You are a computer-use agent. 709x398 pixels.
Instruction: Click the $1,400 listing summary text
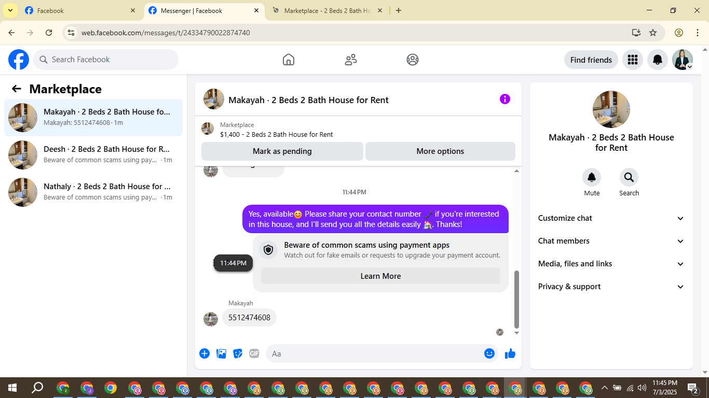pyautogui.click(x=277, y=134)
